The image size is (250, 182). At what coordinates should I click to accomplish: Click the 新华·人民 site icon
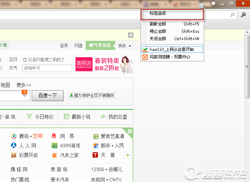[96, 146]
